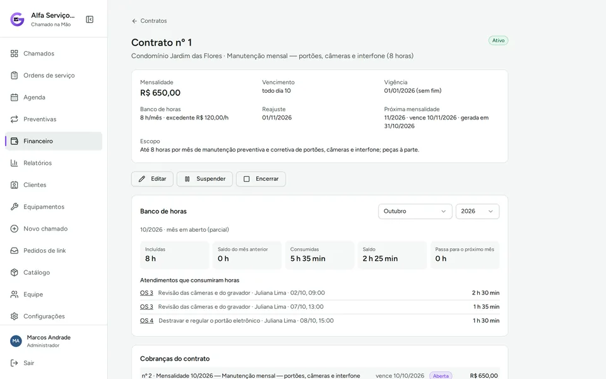The width and height of the screenshot is (606, 379).
Task: Click the MA user avatar
Action: 16,340
